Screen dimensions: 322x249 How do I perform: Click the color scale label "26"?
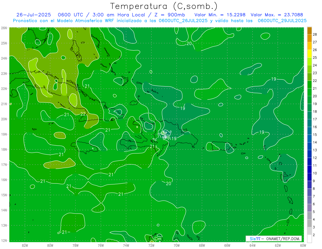(315, 50)
